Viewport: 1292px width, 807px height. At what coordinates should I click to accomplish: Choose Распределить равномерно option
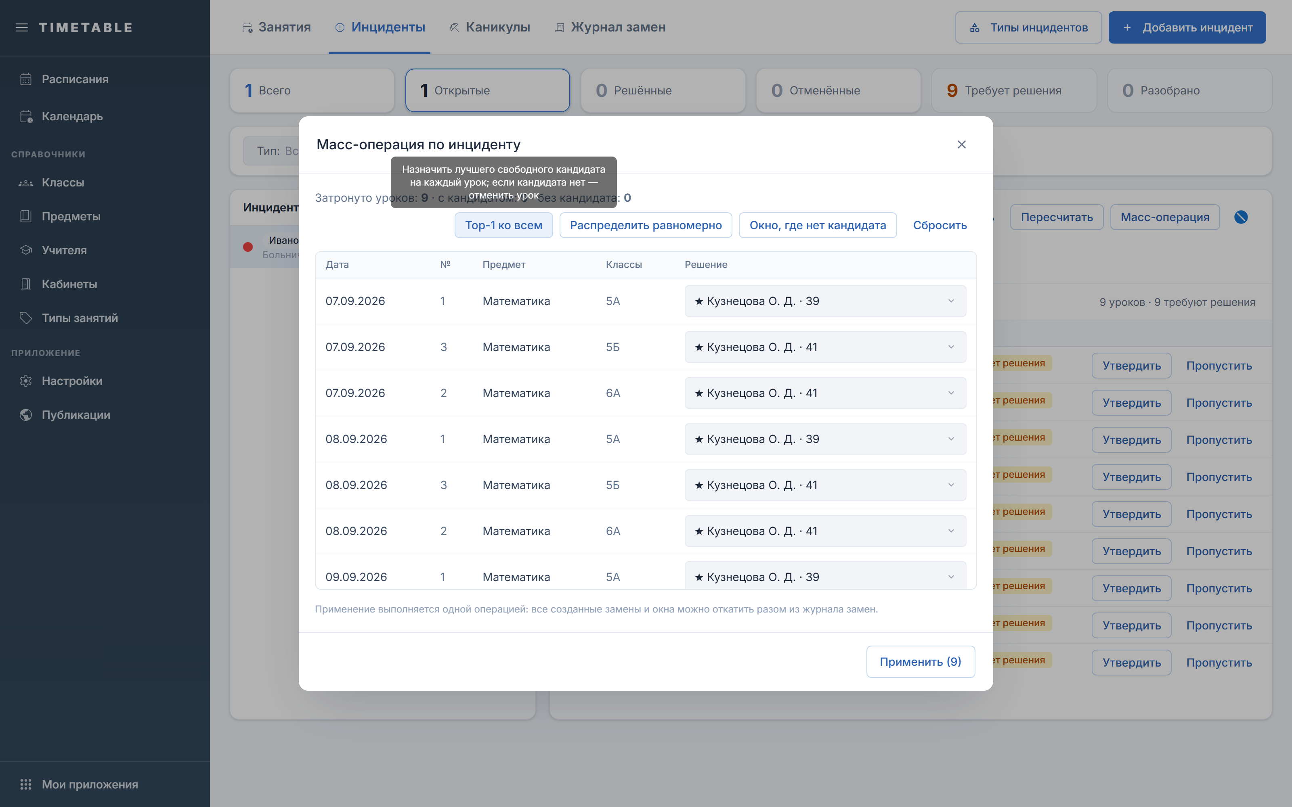click(x=646, y=225)
